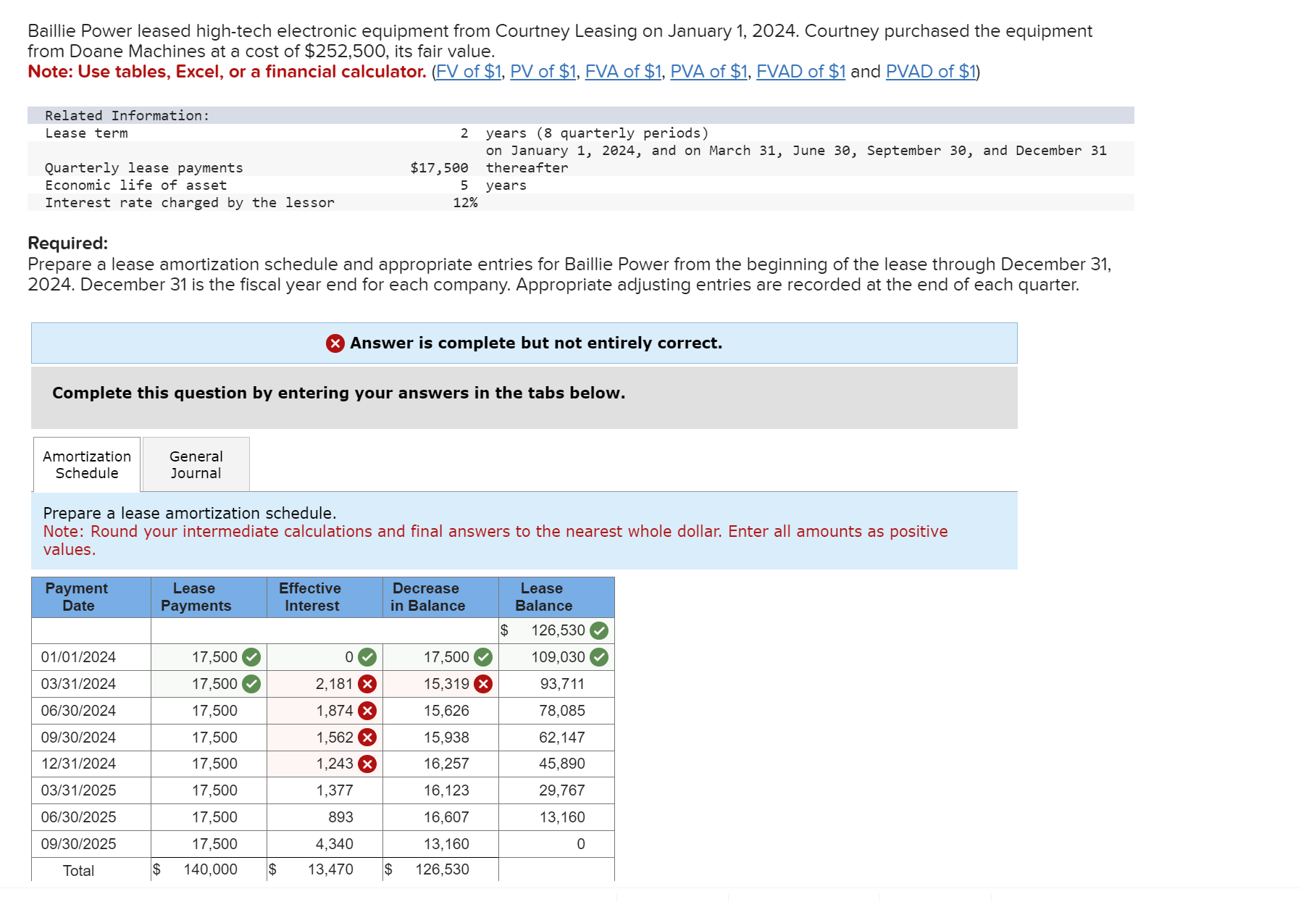Click the Payment Date column header
1301x902 pixels.
click(x=91, y=597)
